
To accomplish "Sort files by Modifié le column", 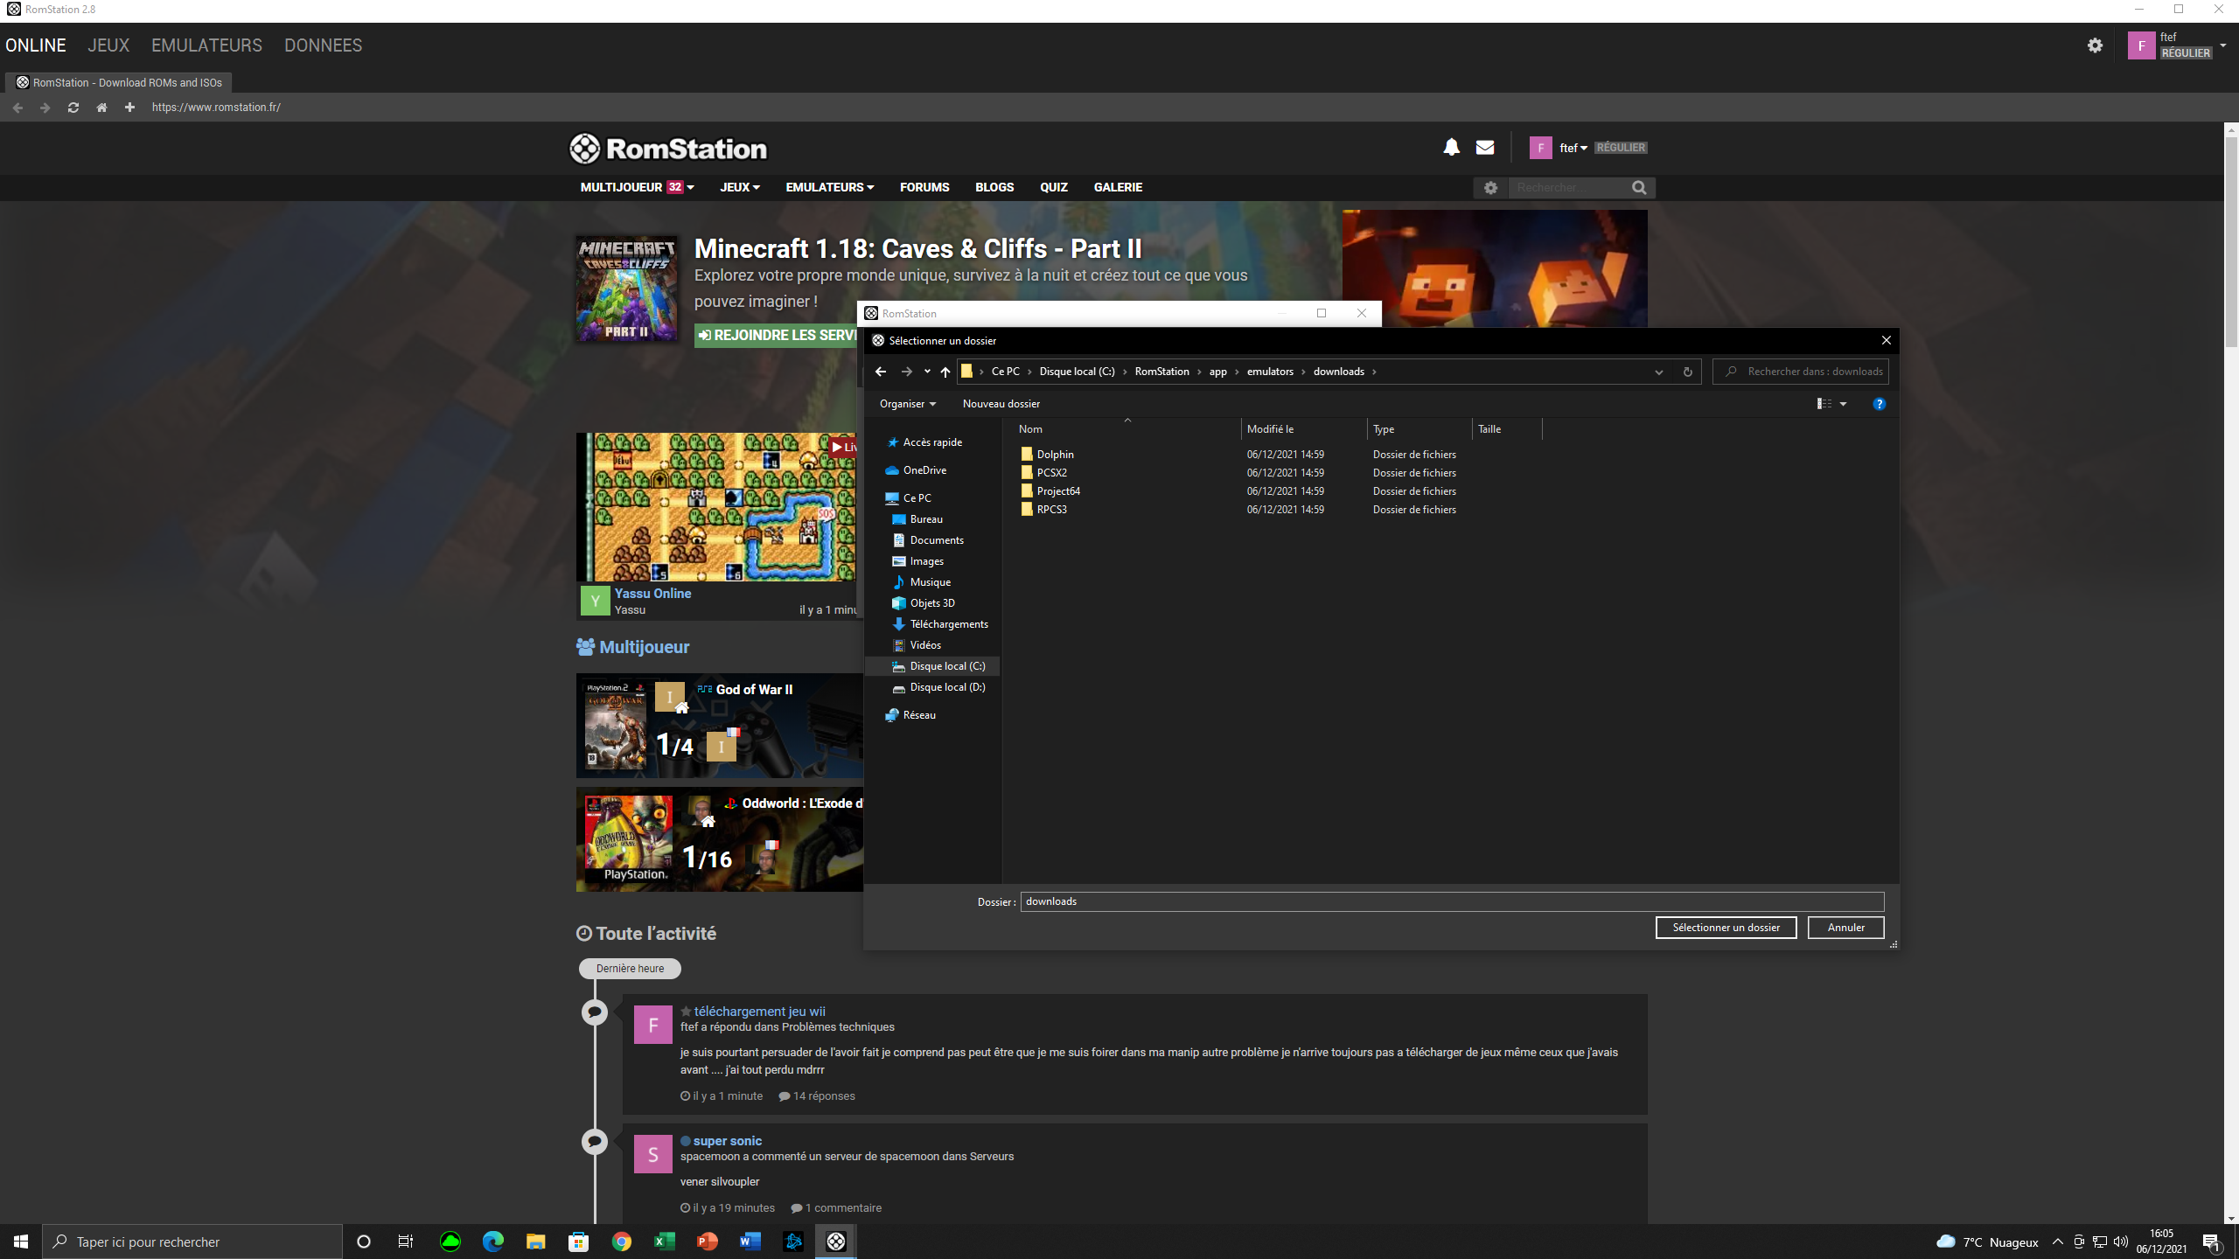I will [x=1303, y=429].
